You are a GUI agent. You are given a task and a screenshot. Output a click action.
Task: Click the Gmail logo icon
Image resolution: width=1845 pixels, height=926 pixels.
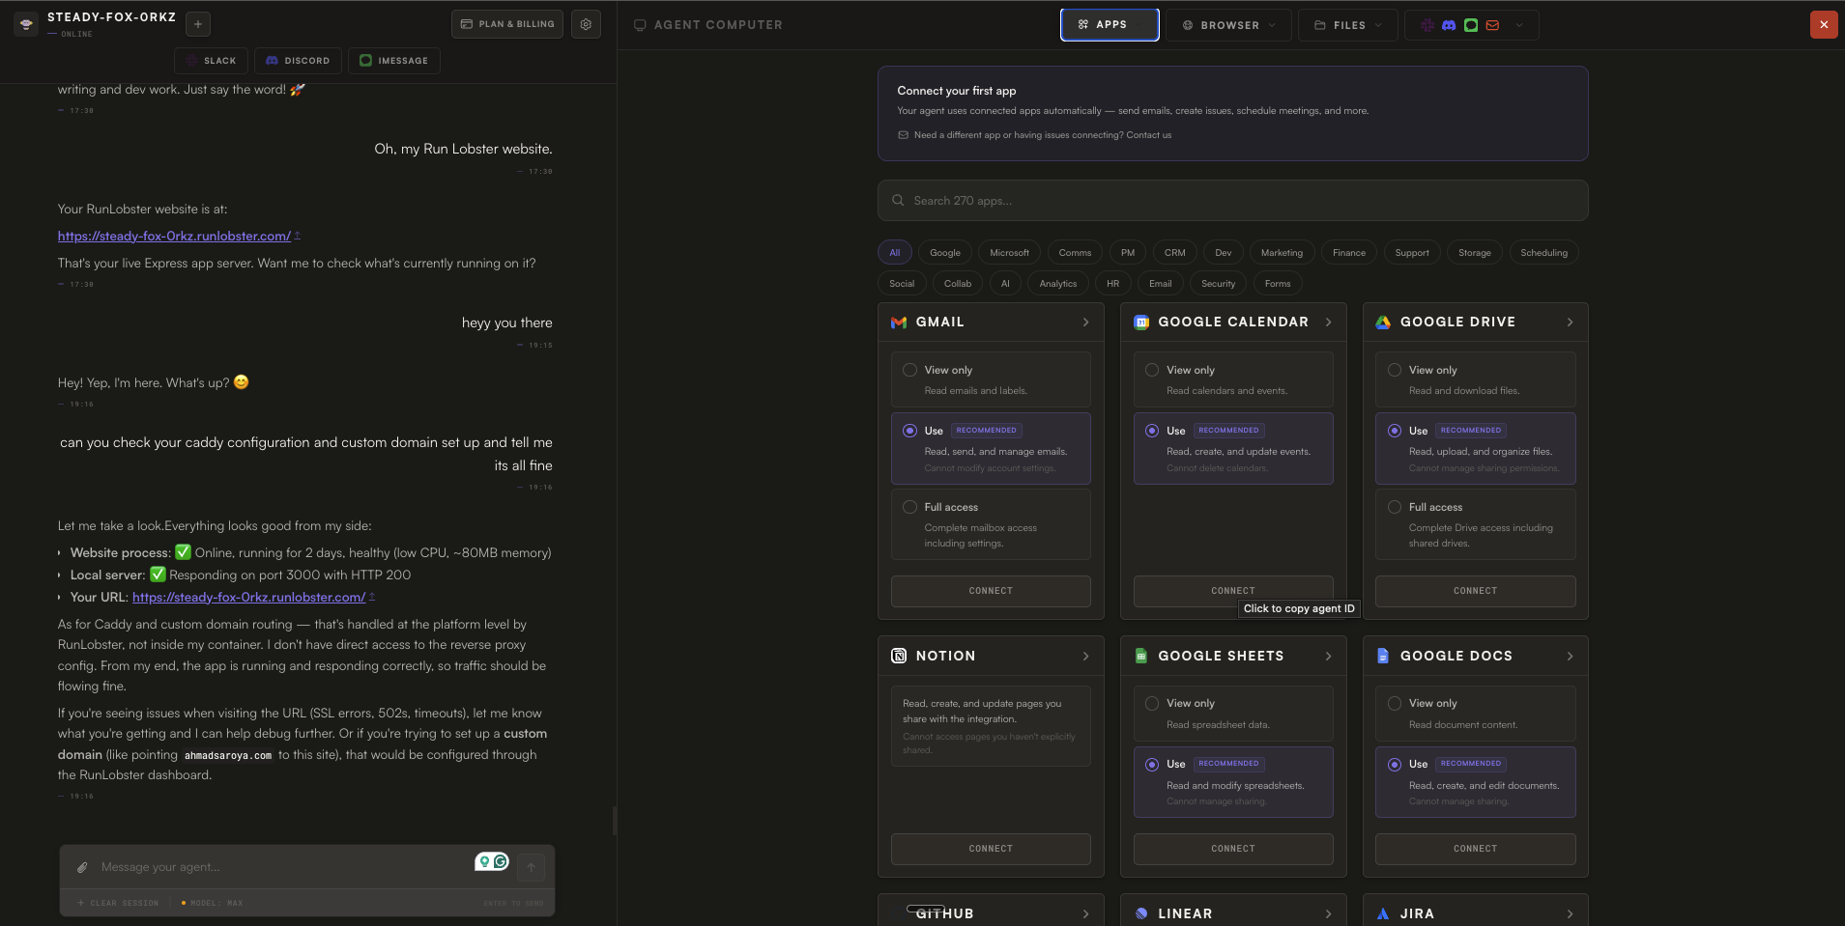point(899,323)
